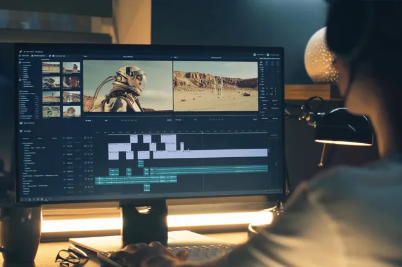402x267 pixels.
Task: Click the scrub bar under the astronaut source monitor
Action: point(129,117)
